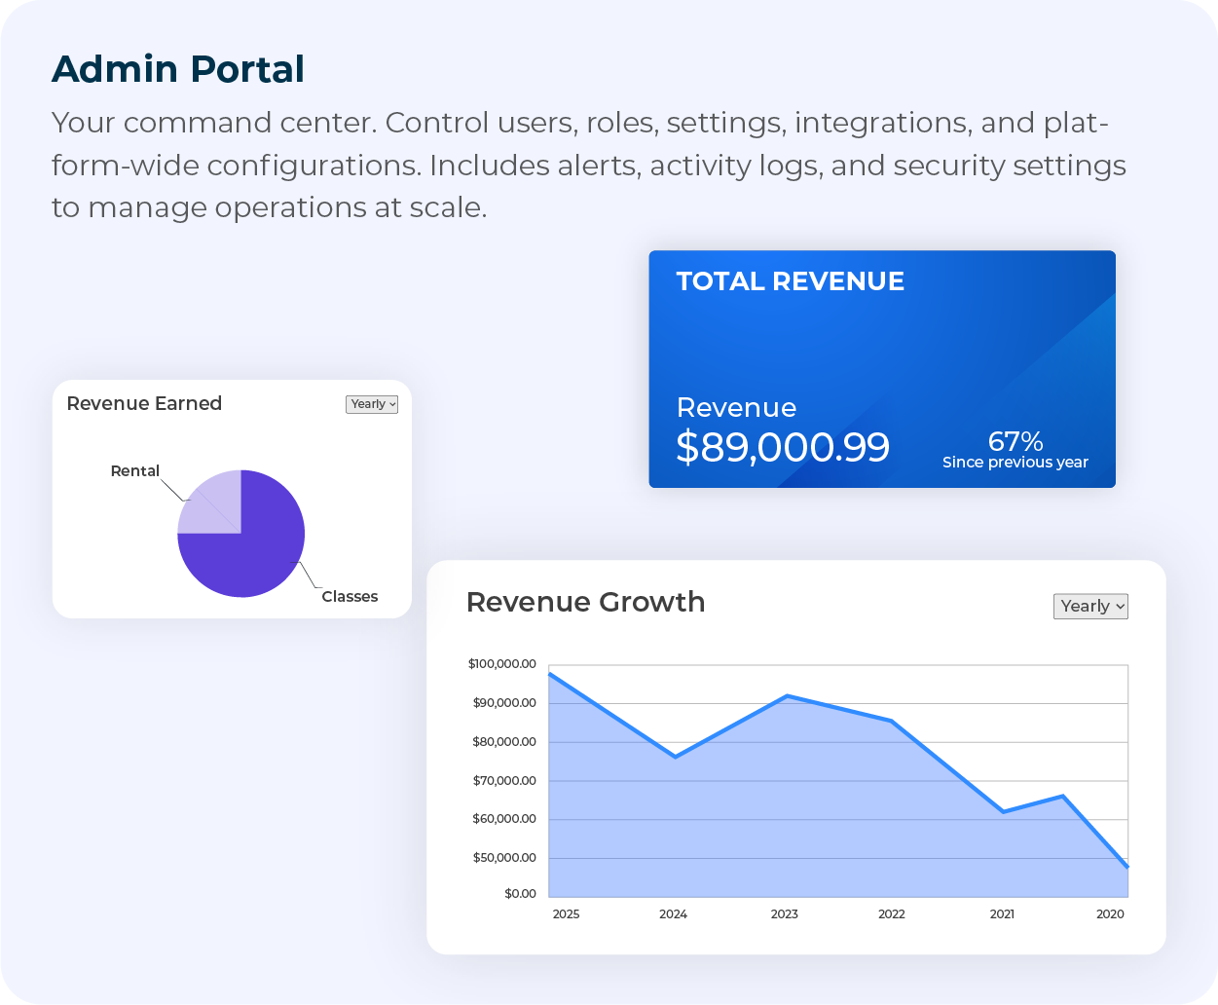This screenshot has height=1005, width=1218.
Task: Click the 2025 data point on line chart
Action: [x=551, y=674]
